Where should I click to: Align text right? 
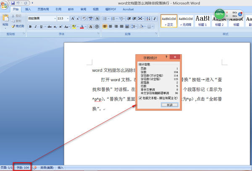point(116,26)
